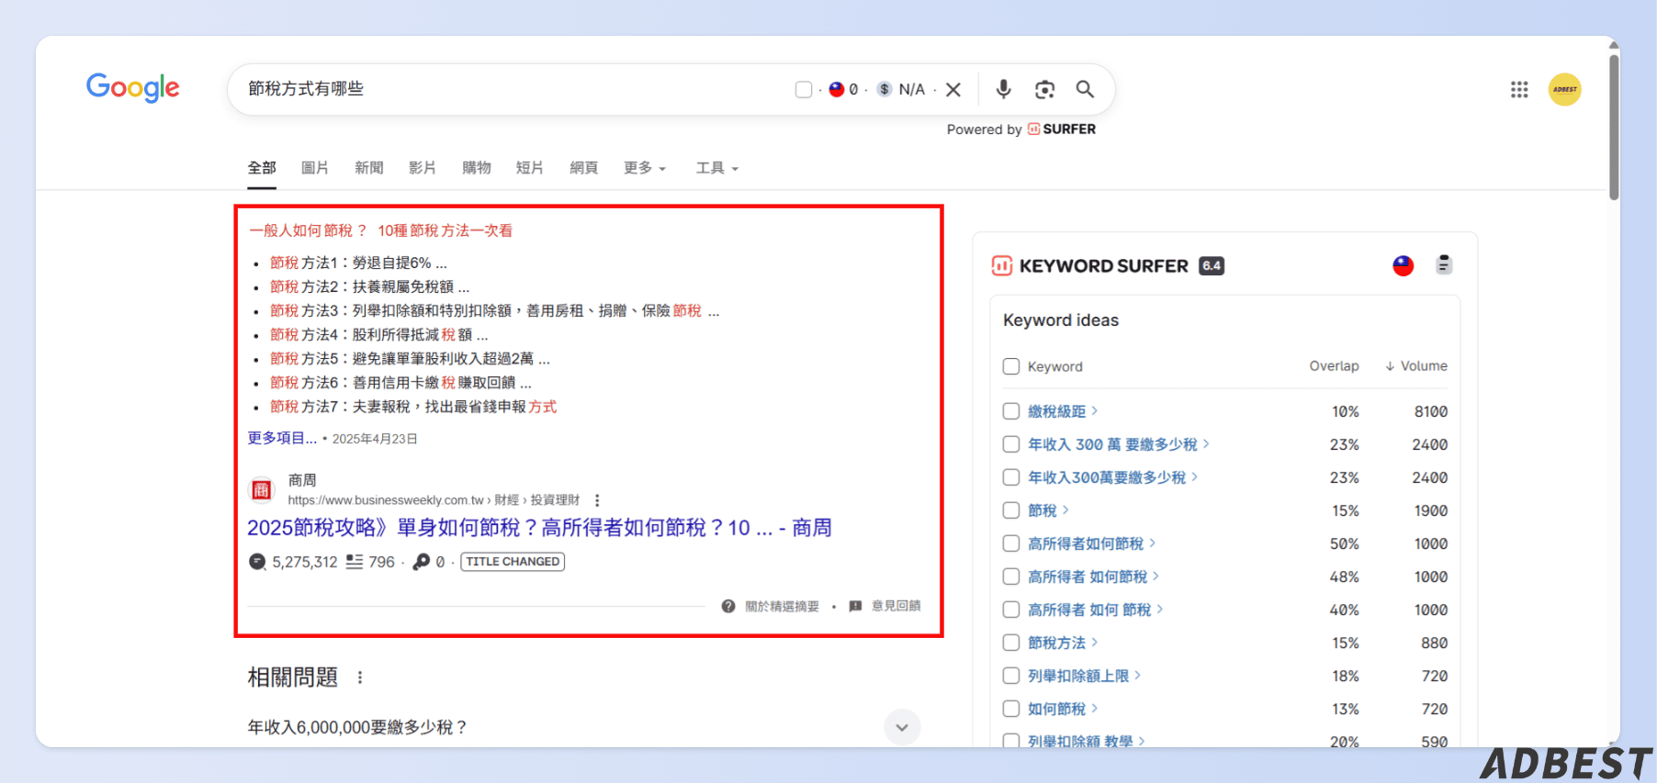
Task: Open the clipboard icon in Keyword Surfer
Action: tap(1444, 264)
